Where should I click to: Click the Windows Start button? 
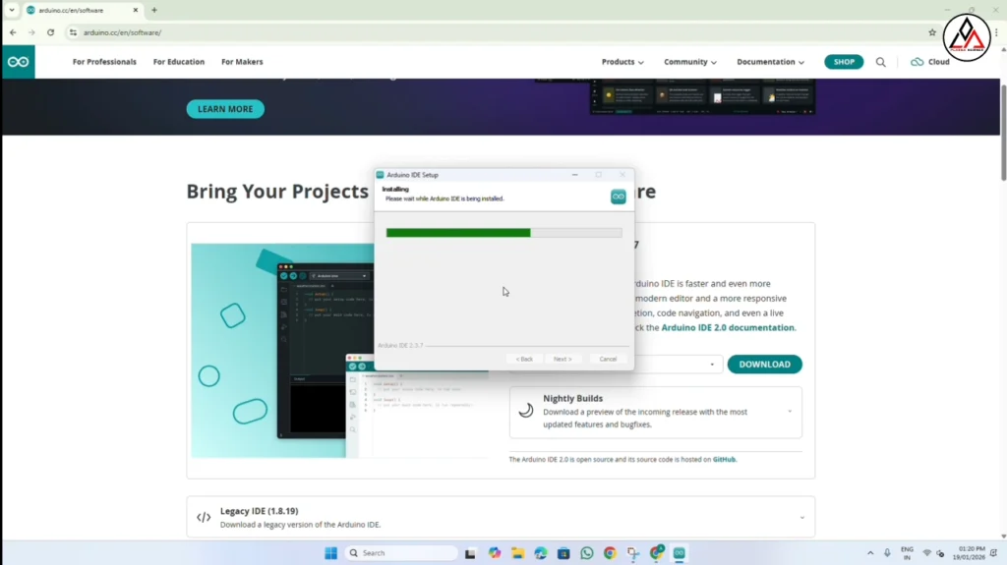pyautogui.click(x=330, y=553)
